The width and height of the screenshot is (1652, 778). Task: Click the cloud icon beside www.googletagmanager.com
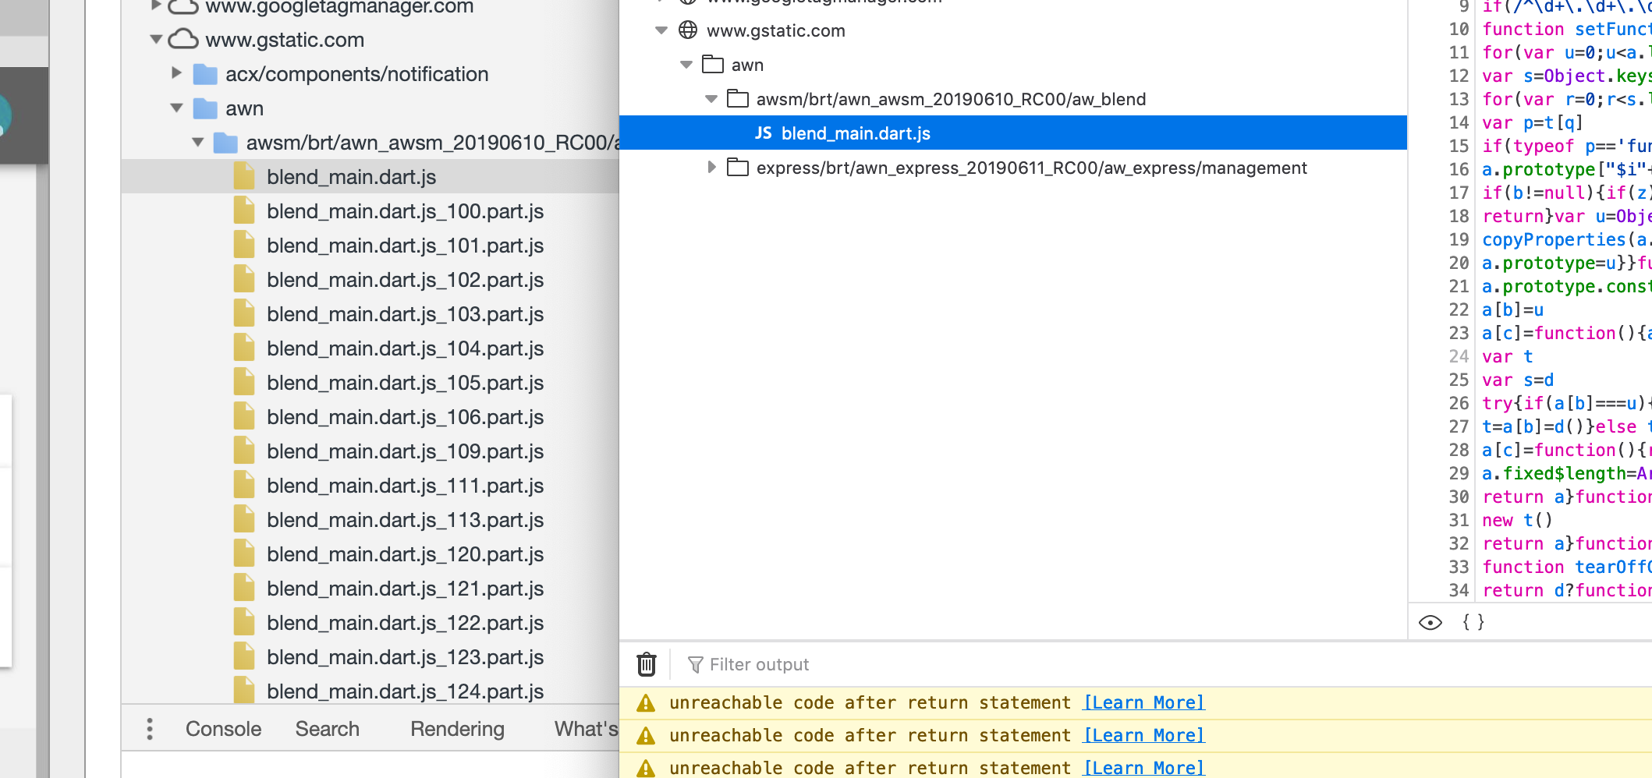click(x=183, y=8)
